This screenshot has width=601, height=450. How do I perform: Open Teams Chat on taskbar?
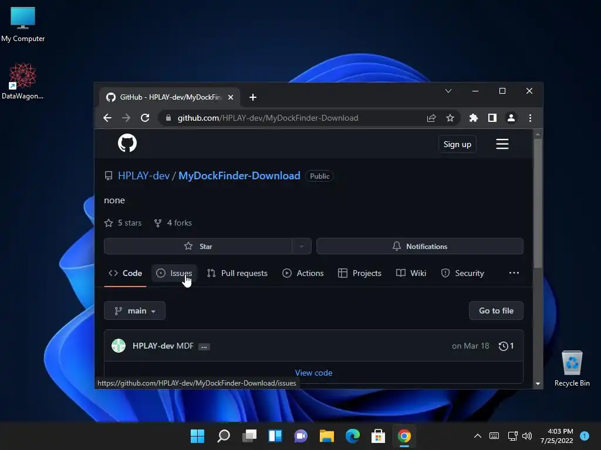point(301,436)
